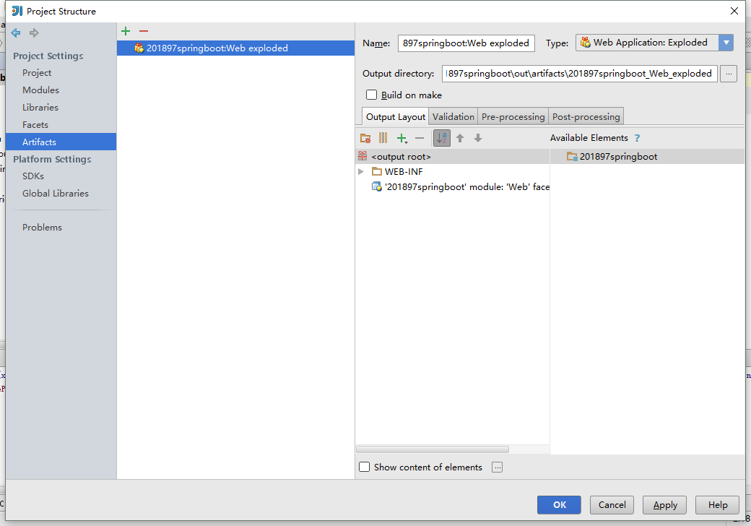Select 201897springboot in Available Elements
Image resolution: width=751 pixels, height=526 pixels.
click(647, 156)
